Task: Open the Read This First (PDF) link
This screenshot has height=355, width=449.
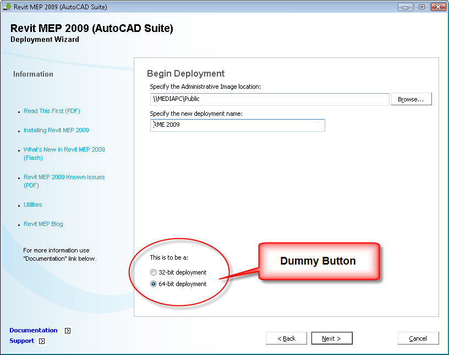Action: [x=52, y=111]
